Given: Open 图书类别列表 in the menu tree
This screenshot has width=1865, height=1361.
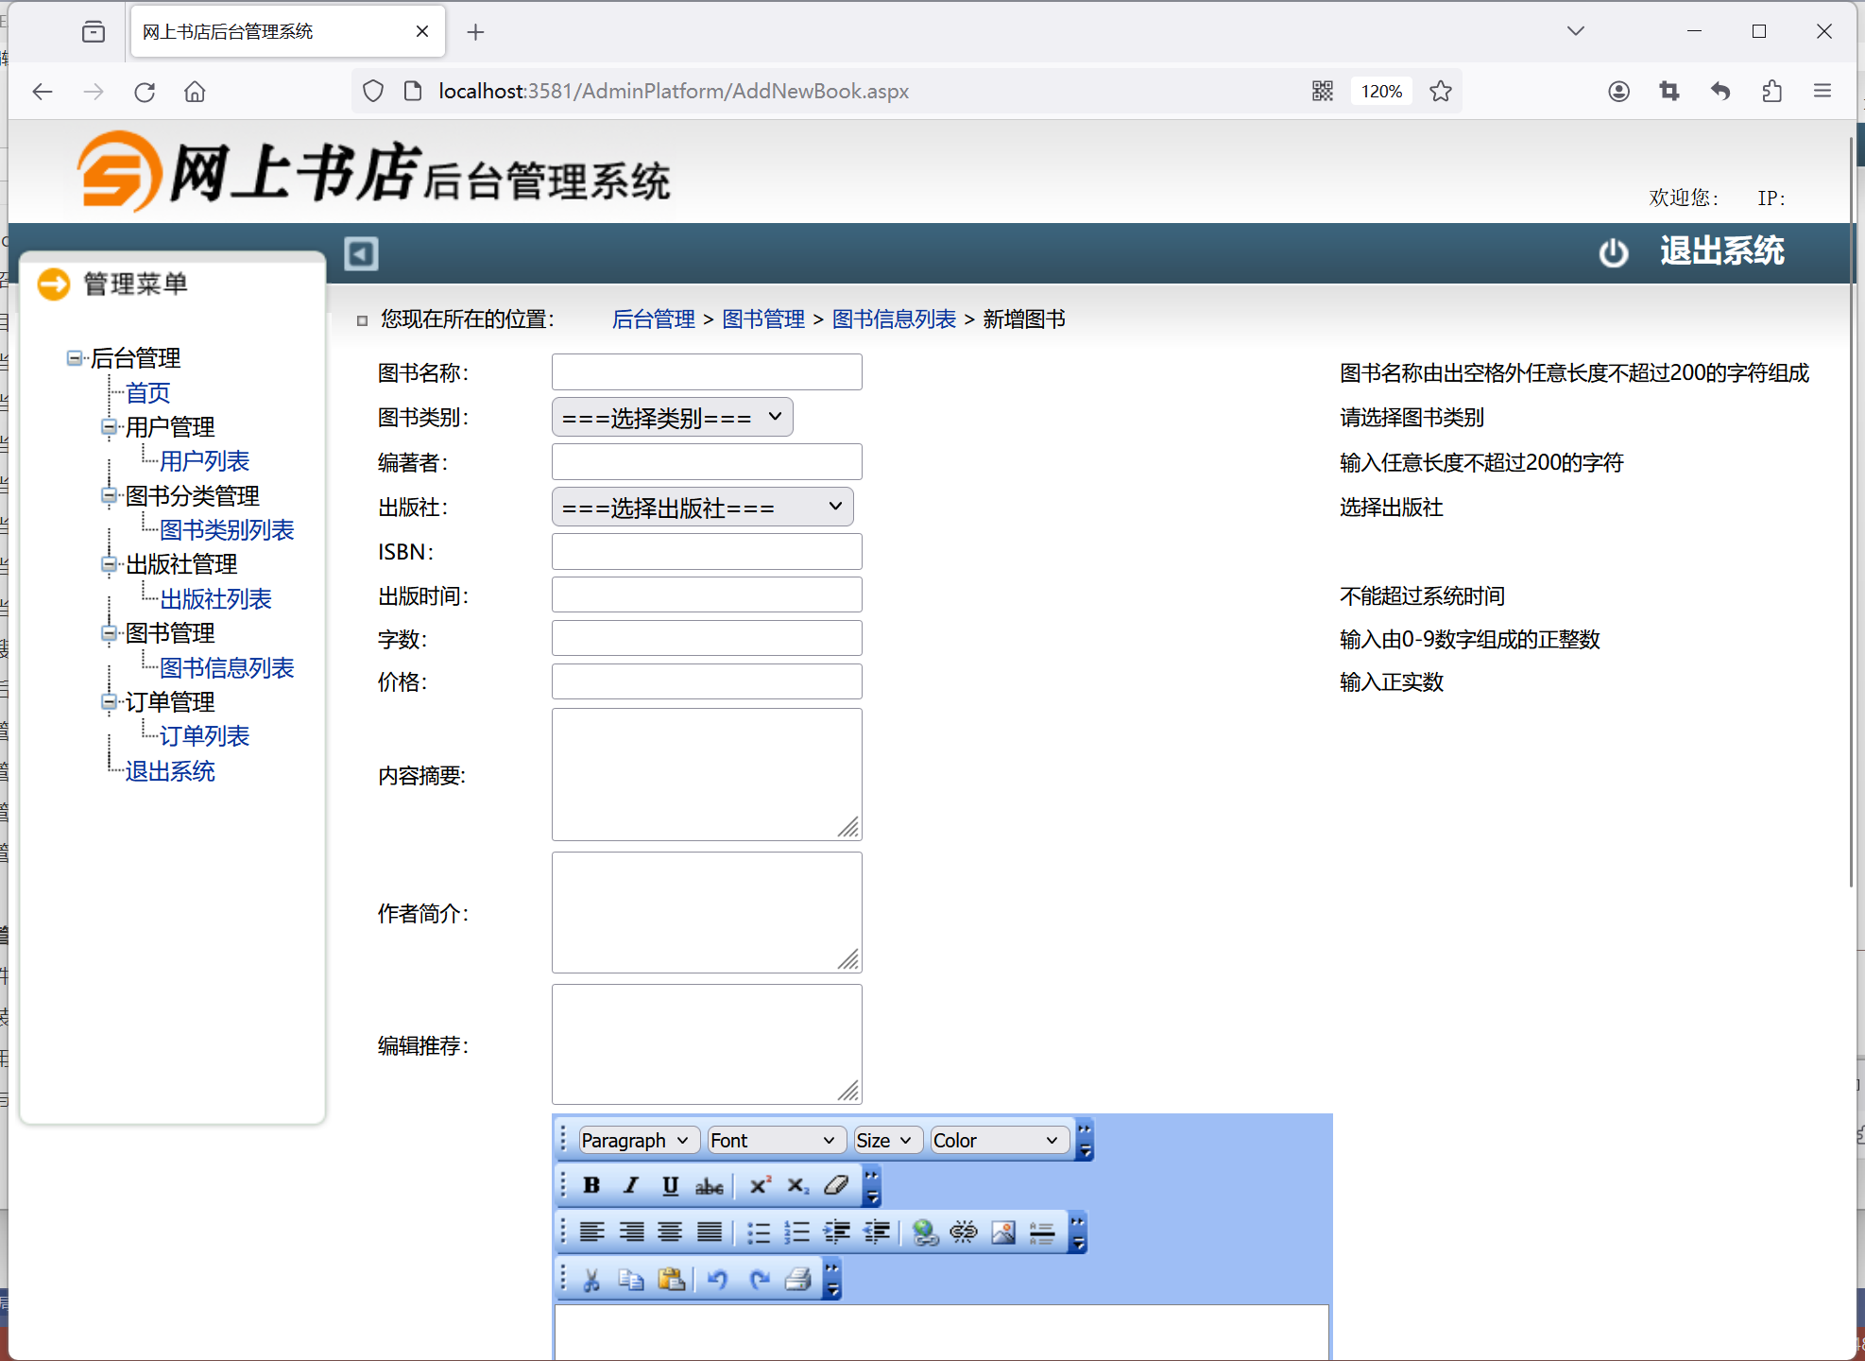Looking at the screenshot, I should point(227,530).
